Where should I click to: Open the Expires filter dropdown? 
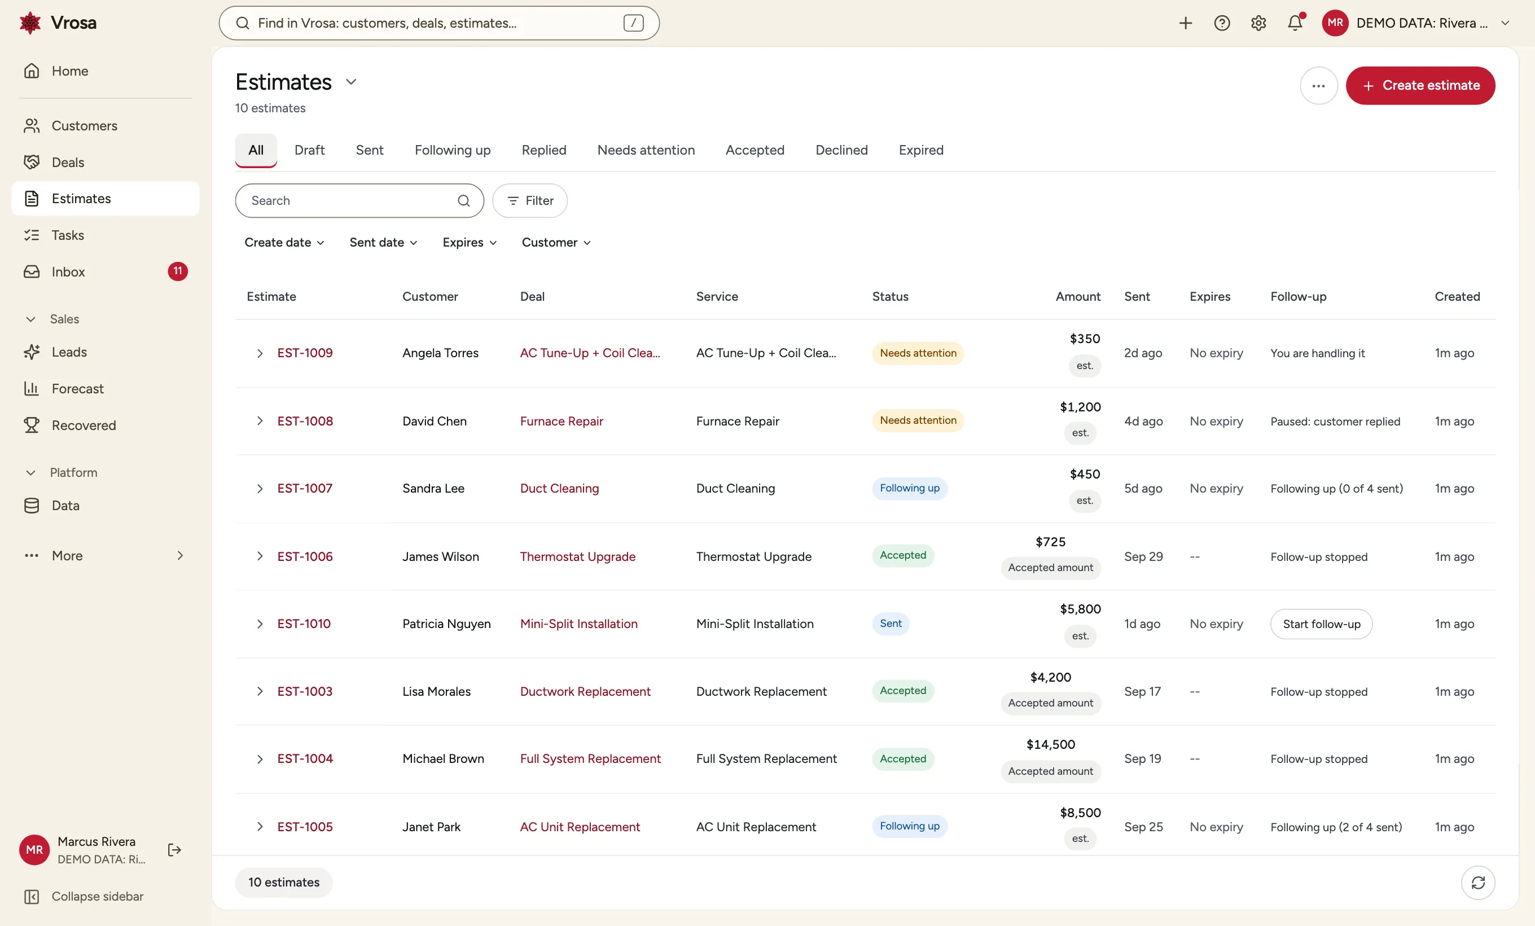pyautogui.click(x=469, y=242)
